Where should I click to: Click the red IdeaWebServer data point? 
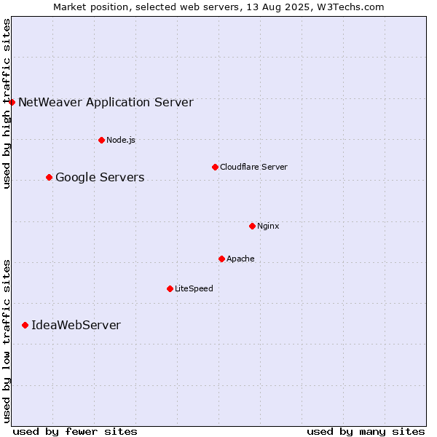[25, 326]
